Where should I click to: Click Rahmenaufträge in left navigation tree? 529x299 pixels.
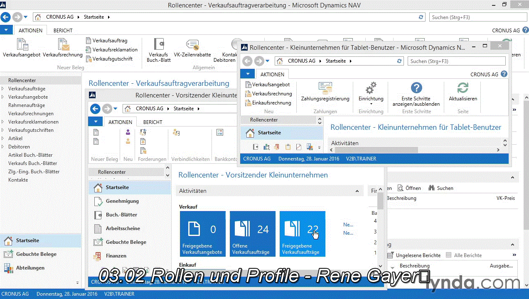tap(27, 105)
